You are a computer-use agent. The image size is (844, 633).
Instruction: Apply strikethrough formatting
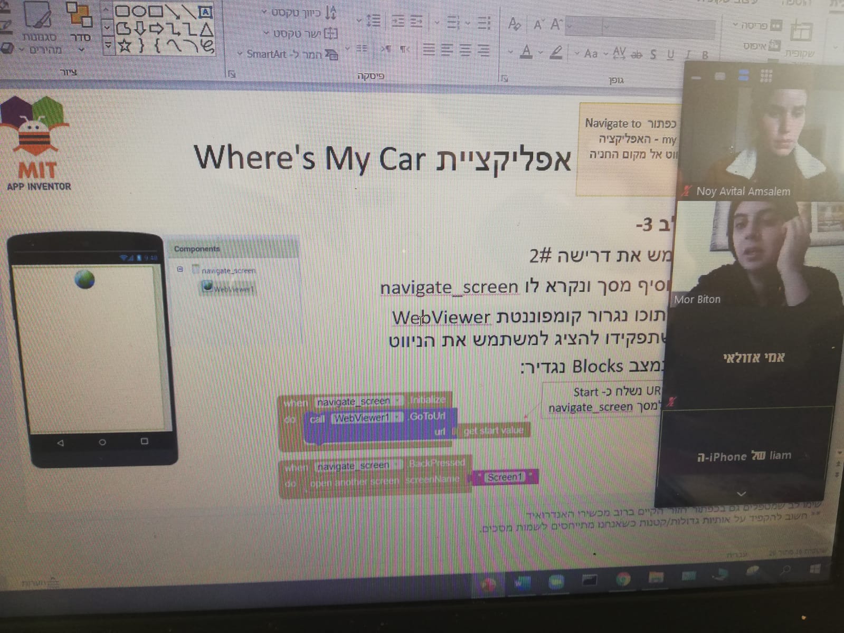[637, 54]
